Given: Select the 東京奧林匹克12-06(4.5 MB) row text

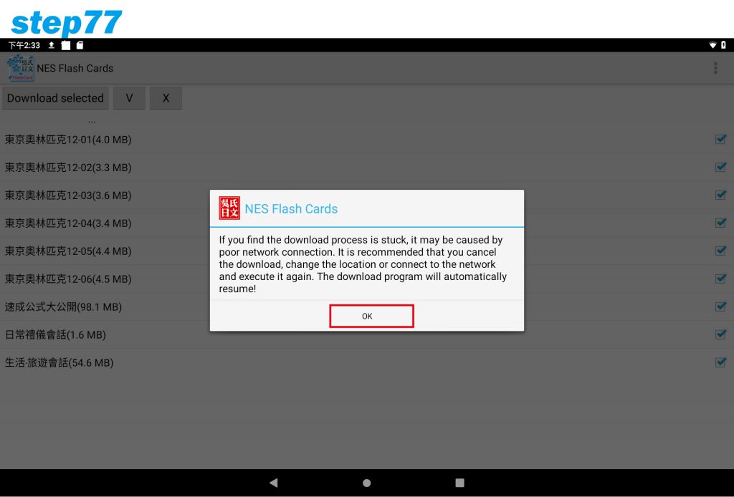Looking at the screenshot, I should click(x=68, y=279).
